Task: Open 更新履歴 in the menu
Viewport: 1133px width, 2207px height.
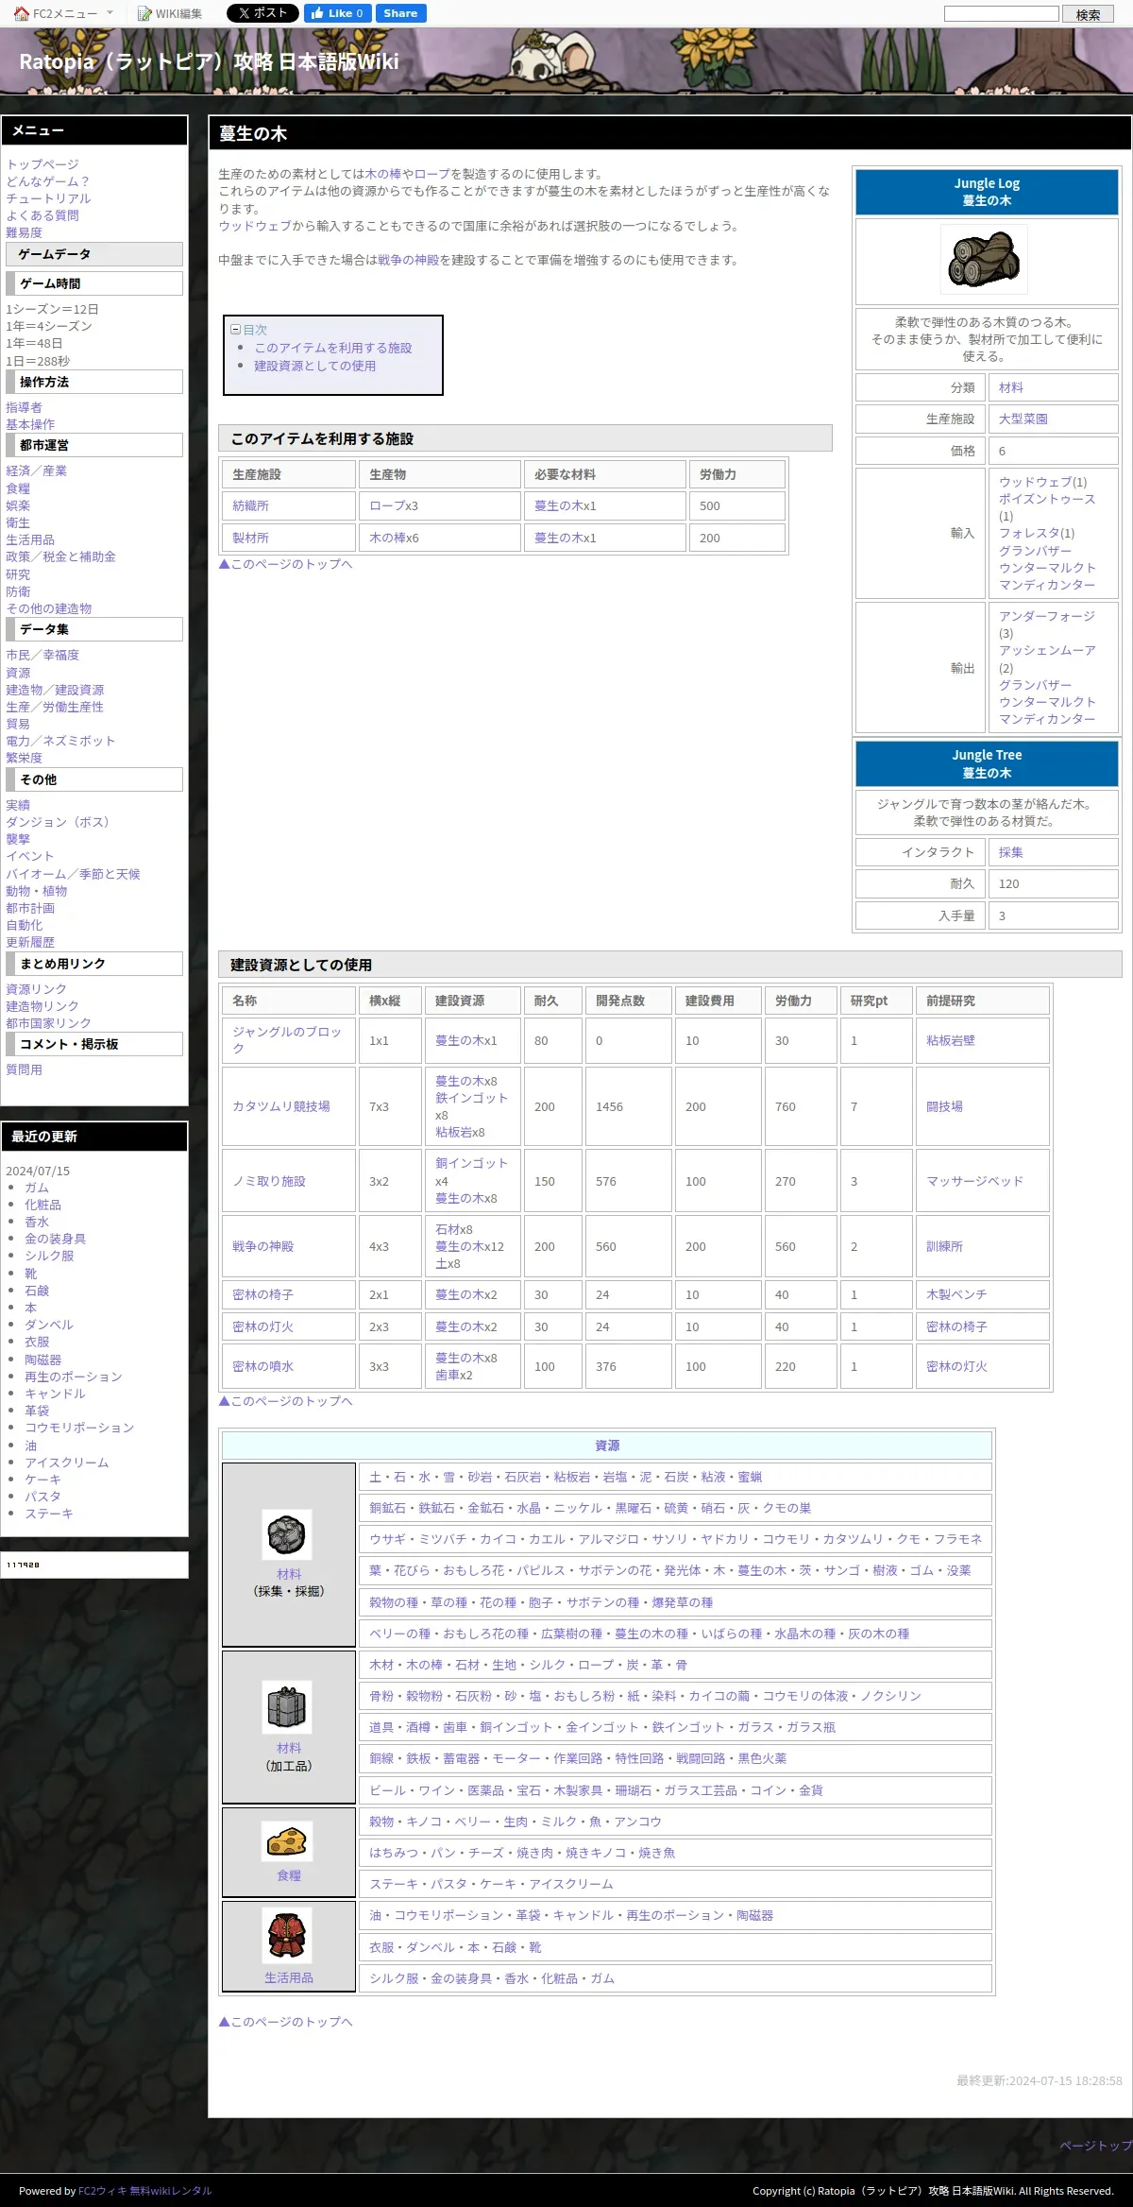Action: [30, 942]
